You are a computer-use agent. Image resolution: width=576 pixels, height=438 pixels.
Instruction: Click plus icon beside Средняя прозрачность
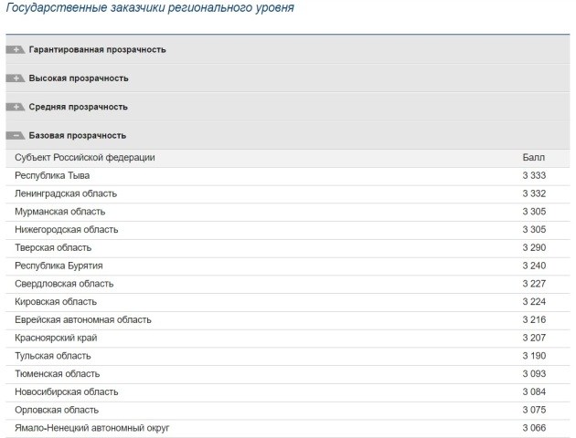[x=15, y=107]
